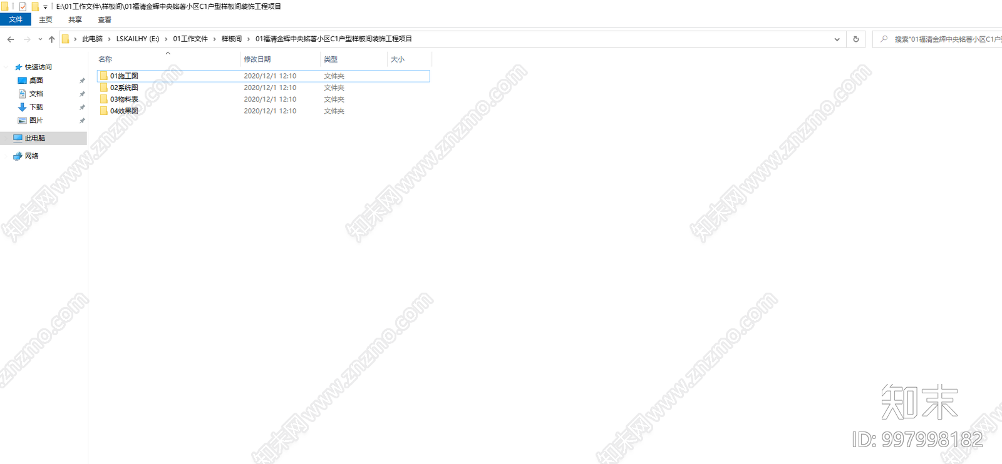Click 01工作文件 breadcrumb segment
The width and height of the screenshot is (1002, 464).
(190, 39)
